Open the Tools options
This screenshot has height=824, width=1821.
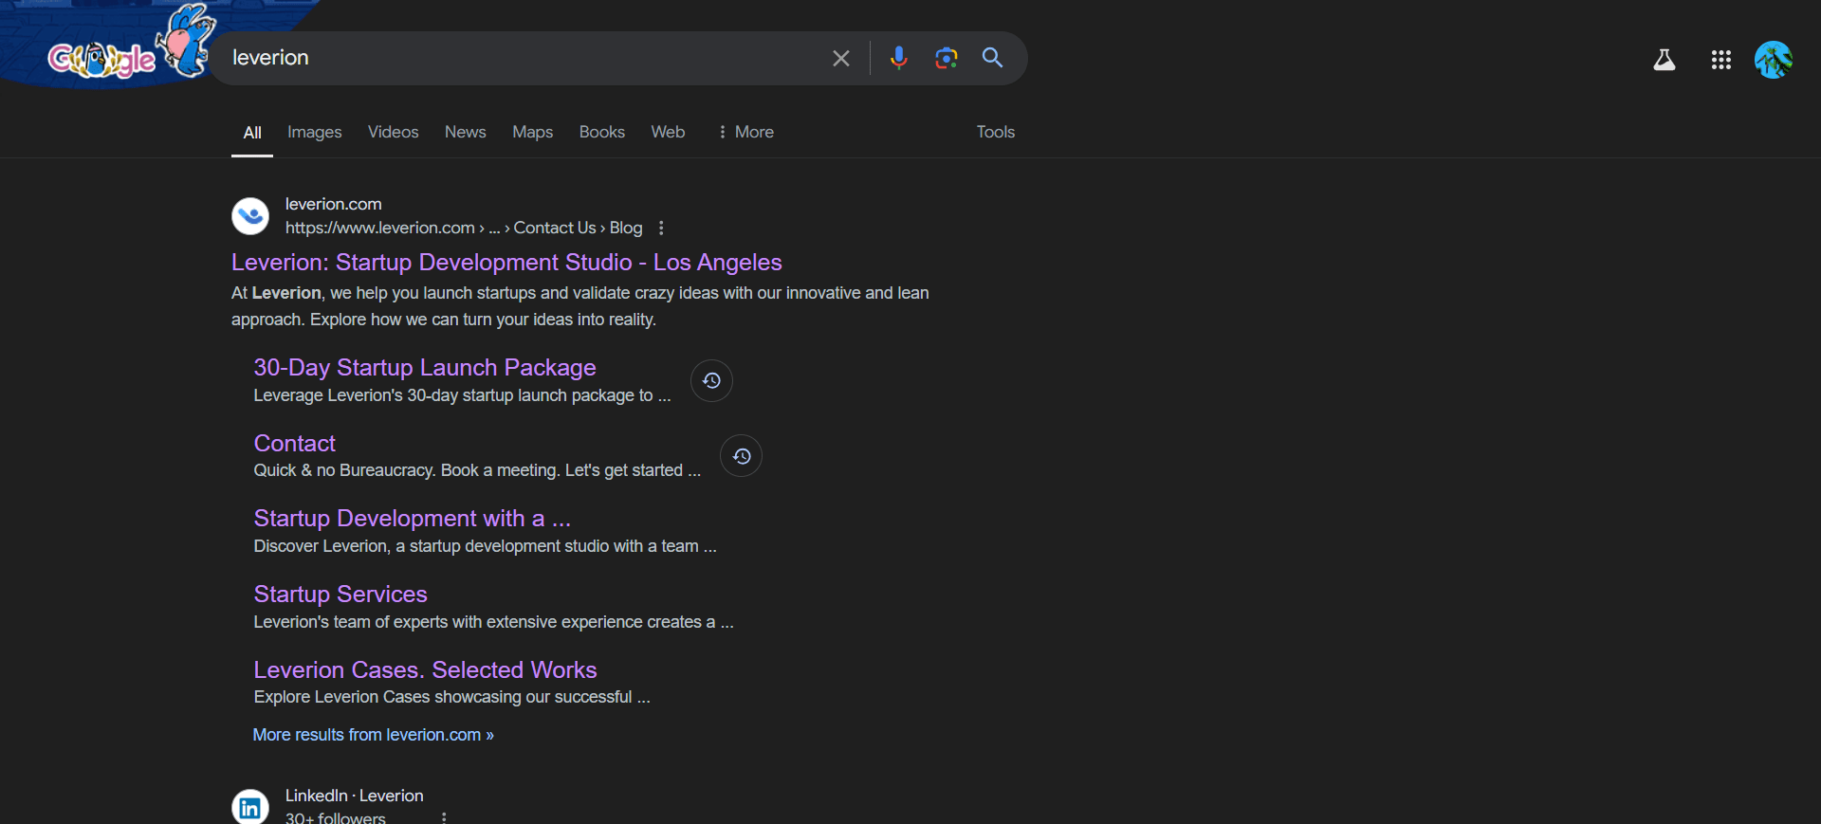[x=996, y=132]
